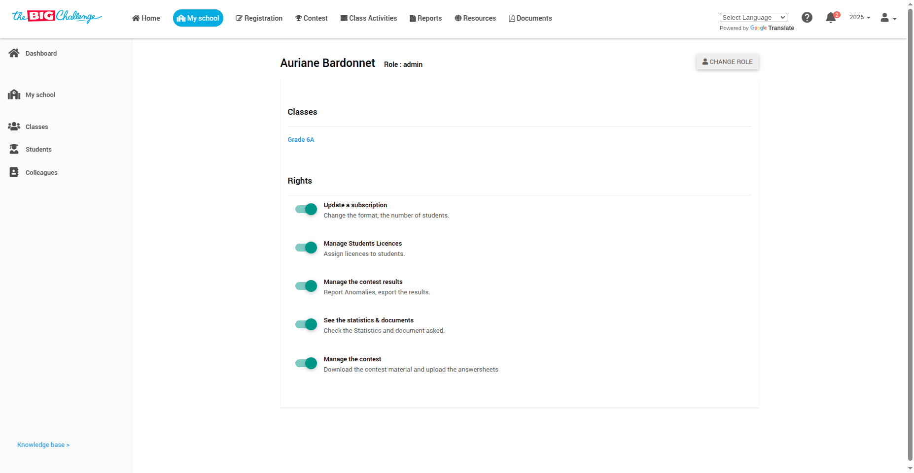Viewport: 914px width, 473px height.
Task: Click the Reports file icon
Action: pyautogui.click(x=413, y=18)
